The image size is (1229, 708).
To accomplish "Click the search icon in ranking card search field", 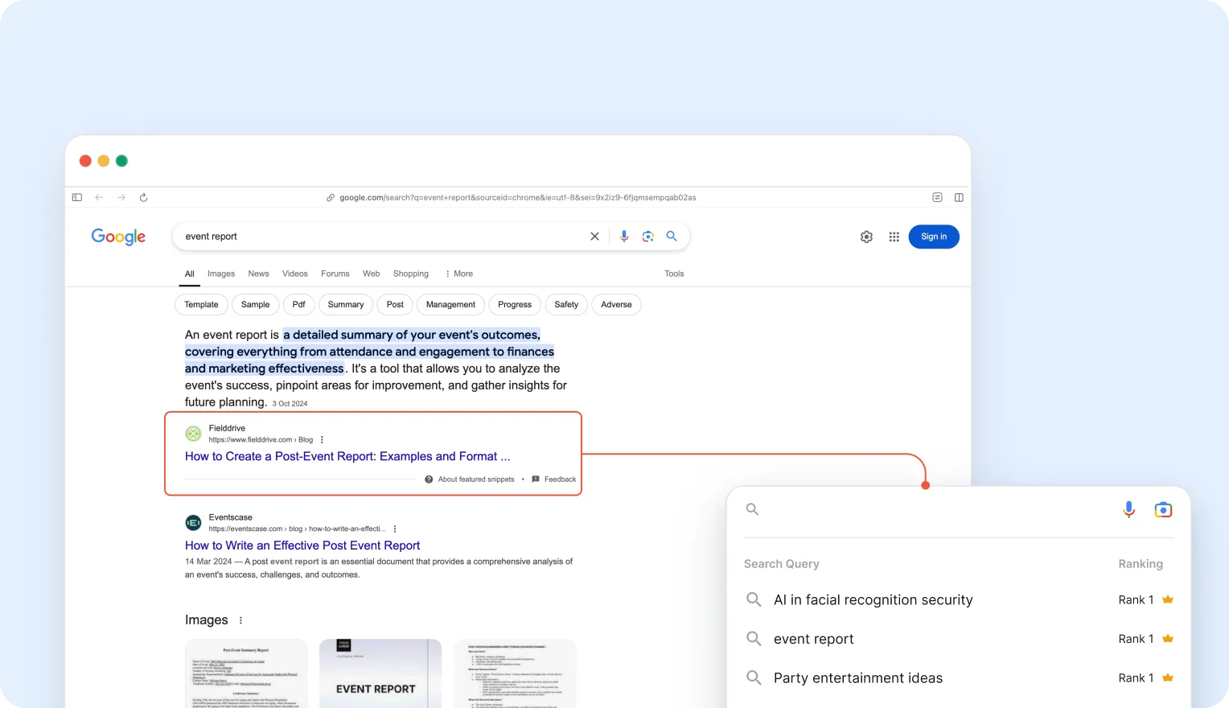I will point(752,509).
